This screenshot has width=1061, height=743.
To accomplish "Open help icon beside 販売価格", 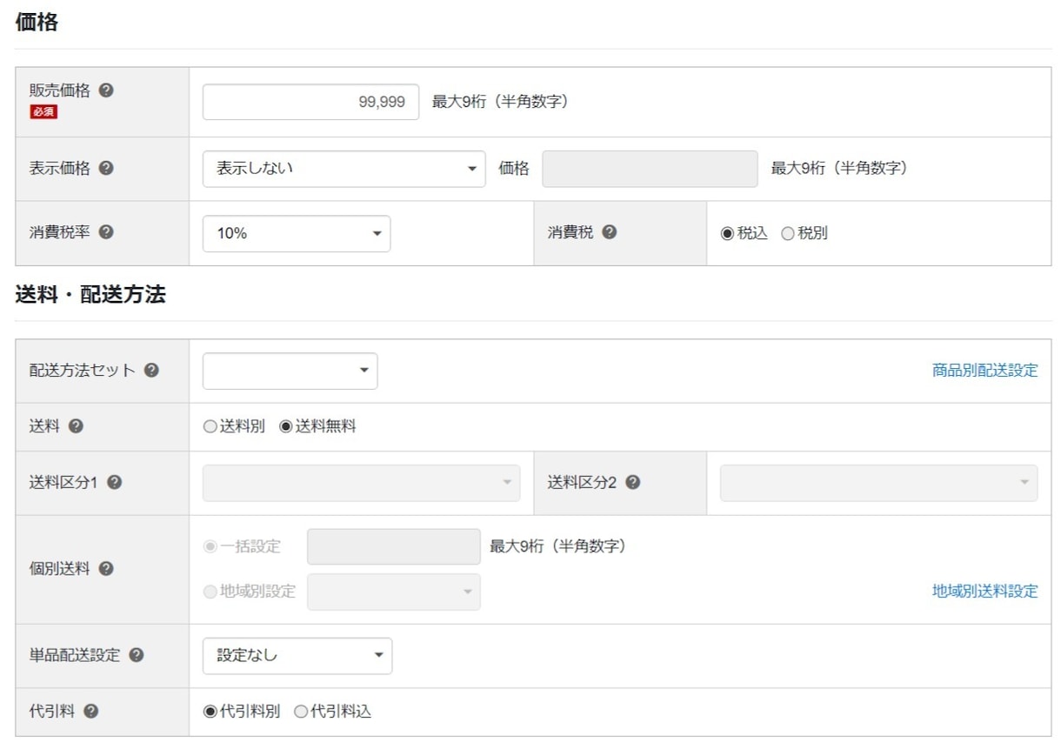I will point(106,90).
